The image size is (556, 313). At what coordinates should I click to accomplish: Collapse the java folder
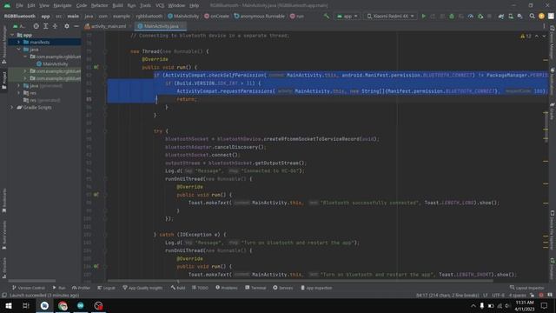point(19,50)
